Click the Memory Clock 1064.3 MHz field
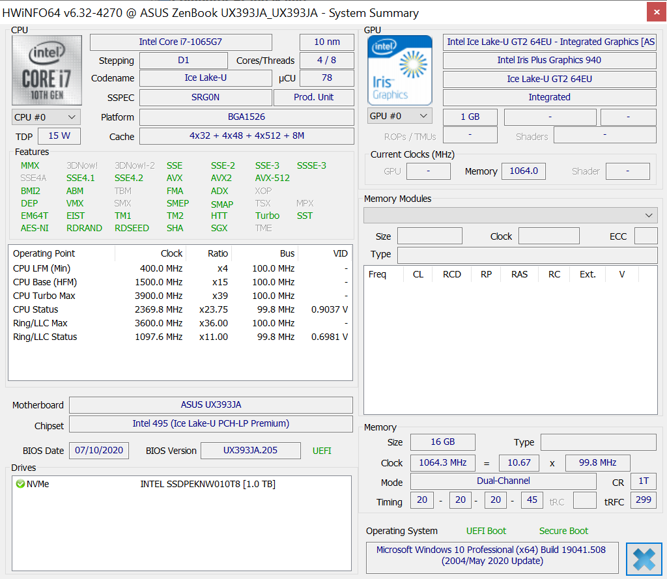667x579 pixels. [x=443, y=463]
